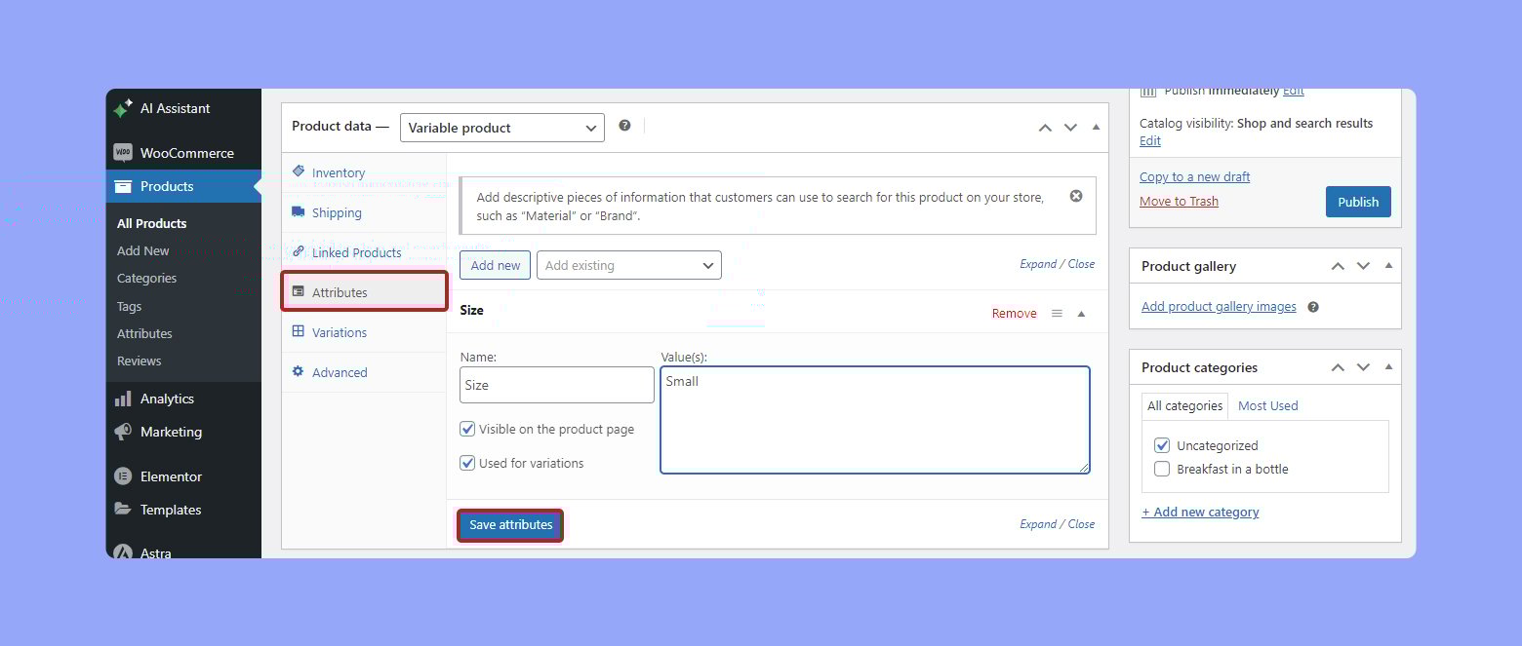This screenshot has height=646, width=1522.
Task: Uncheck Visible on the product page
Action: pos(467,430)
